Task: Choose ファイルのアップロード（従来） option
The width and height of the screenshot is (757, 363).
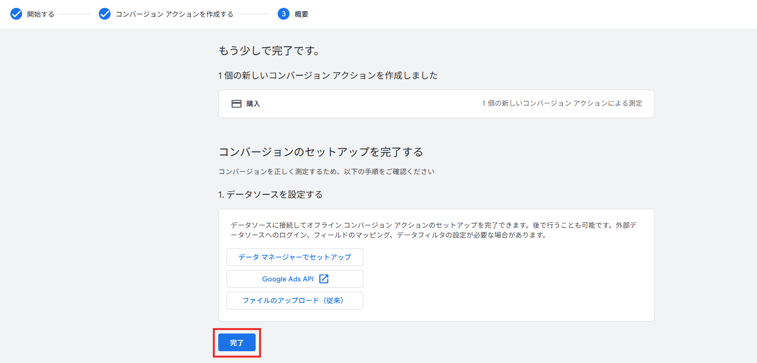Action: pos(294,301)
